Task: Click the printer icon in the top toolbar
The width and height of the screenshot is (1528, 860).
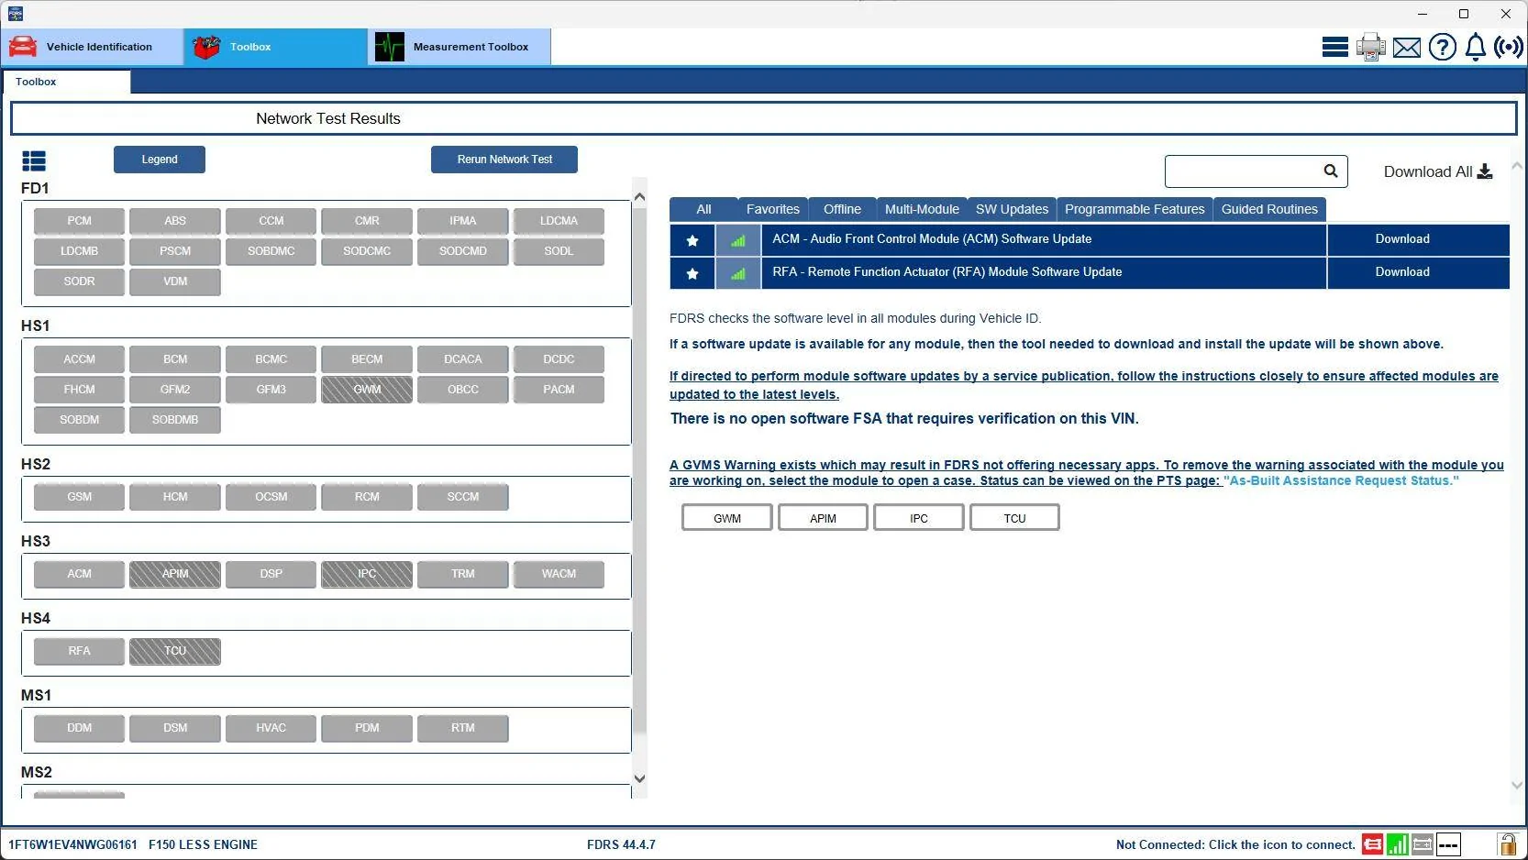Action: coord(1370,47)
